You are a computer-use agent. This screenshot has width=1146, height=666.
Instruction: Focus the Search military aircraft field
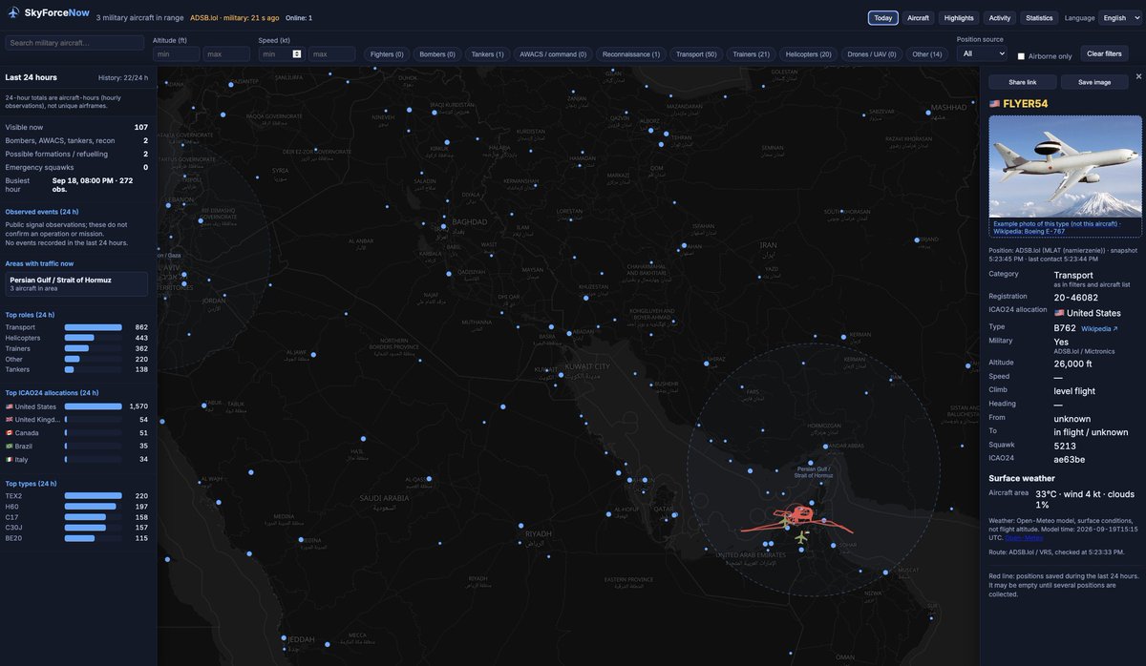tap(74, 43)
